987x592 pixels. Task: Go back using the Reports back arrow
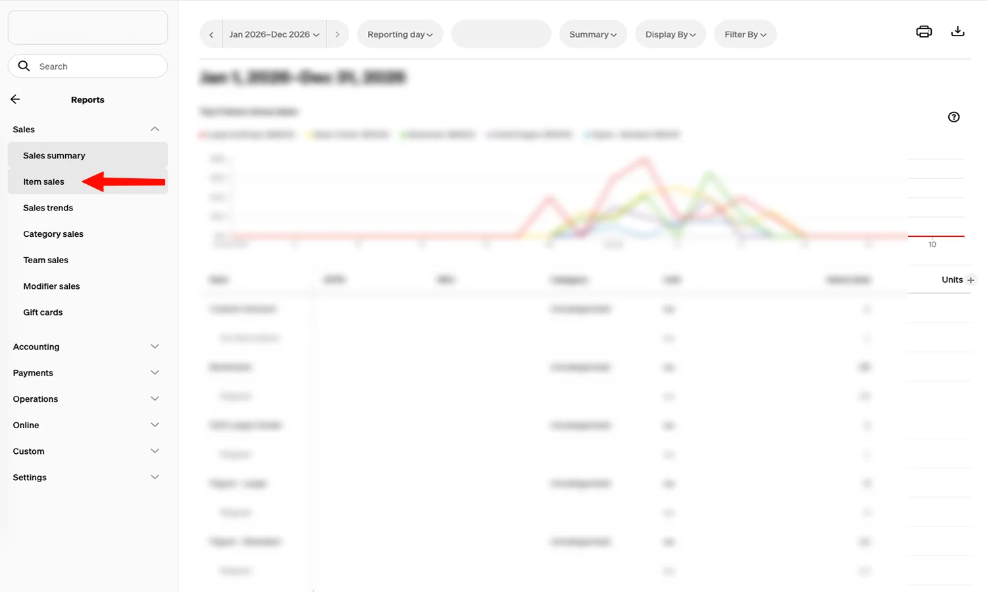click(15, 99)
